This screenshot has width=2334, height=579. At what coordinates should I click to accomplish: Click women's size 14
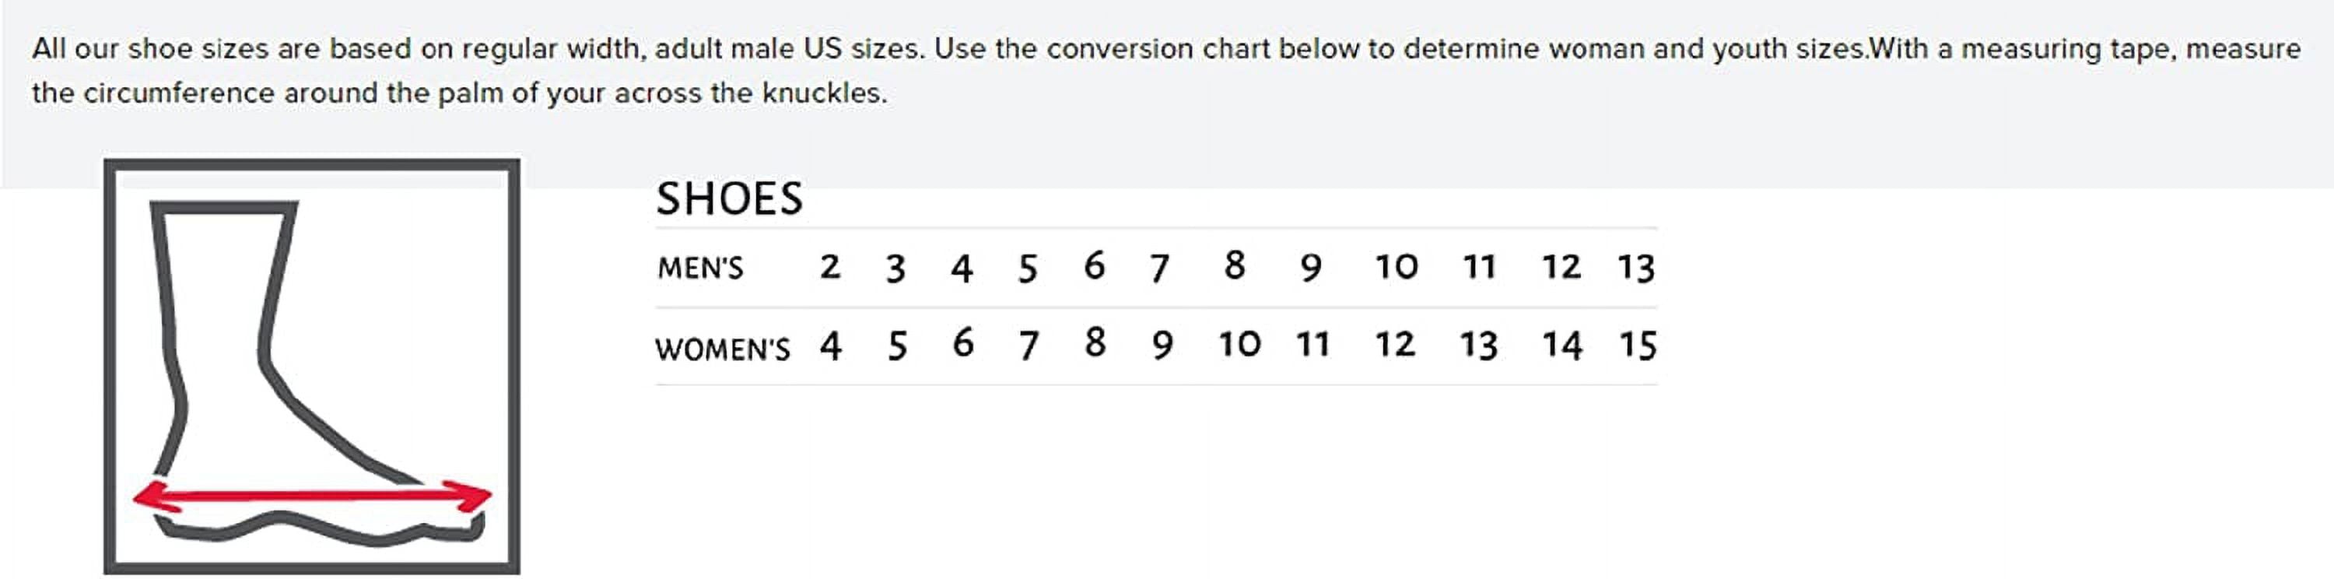click(x=1562, y=346)
